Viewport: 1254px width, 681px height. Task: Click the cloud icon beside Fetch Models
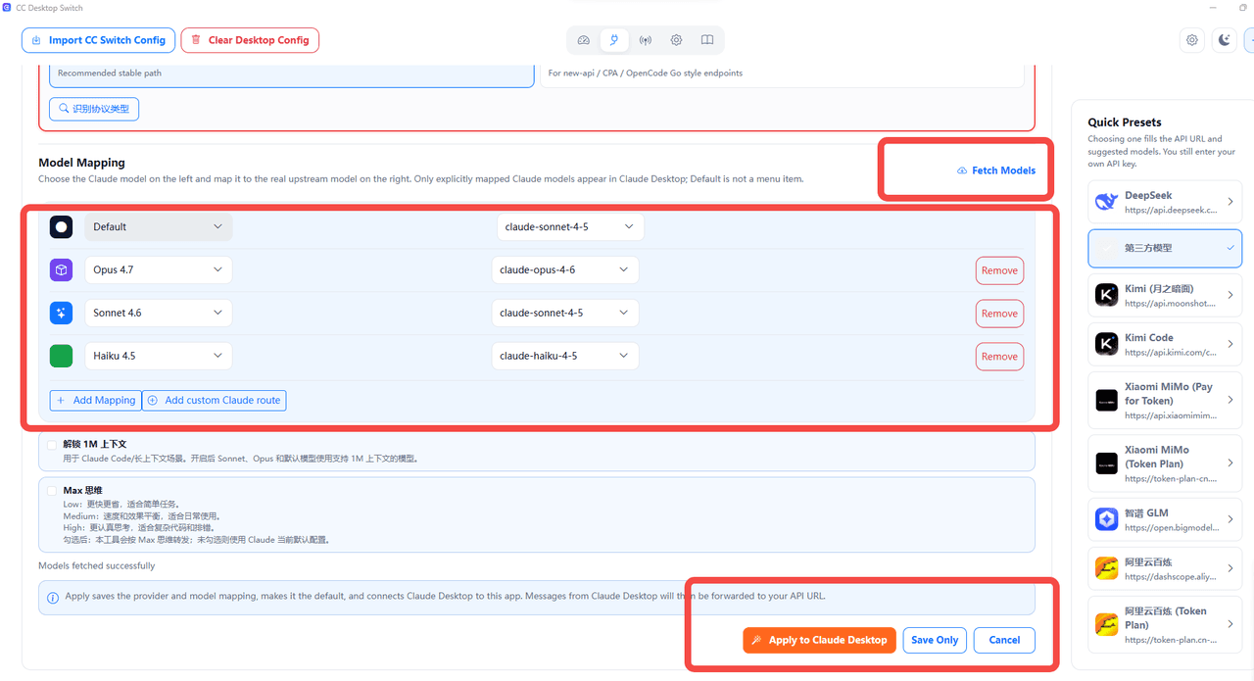(962, 170)
